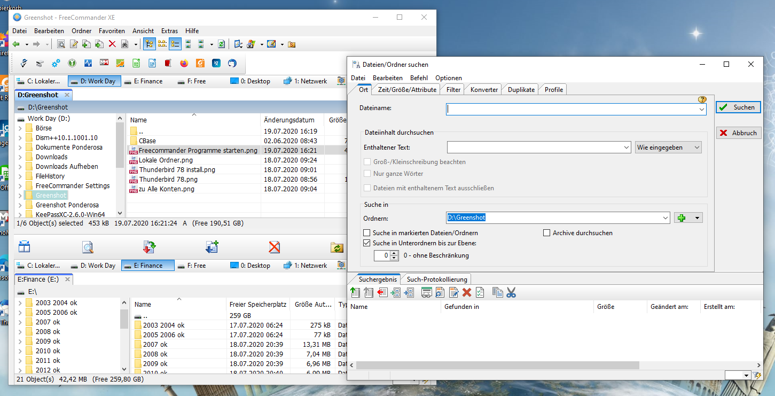Screen dimensions: 775x396
Task: Click the checklist icon in search results toolbar
Action: (480, 292)
